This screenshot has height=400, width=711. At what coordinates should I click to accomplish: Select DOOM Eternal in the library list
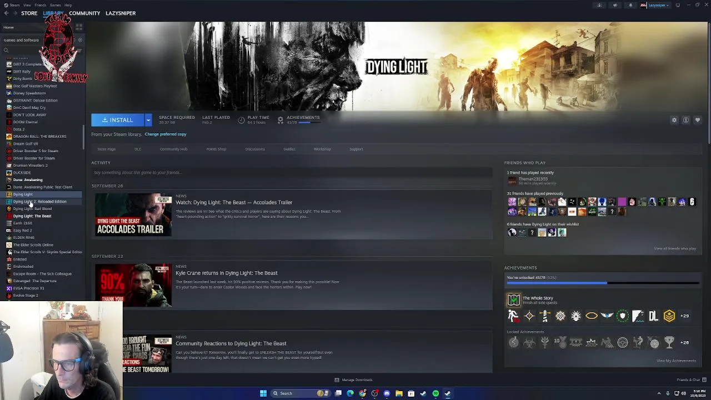pos(25,122)
